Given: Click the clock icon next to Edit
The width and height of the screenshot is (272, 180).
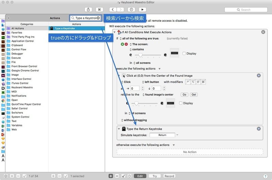Looking at the screenshot, I should [130, 176].
